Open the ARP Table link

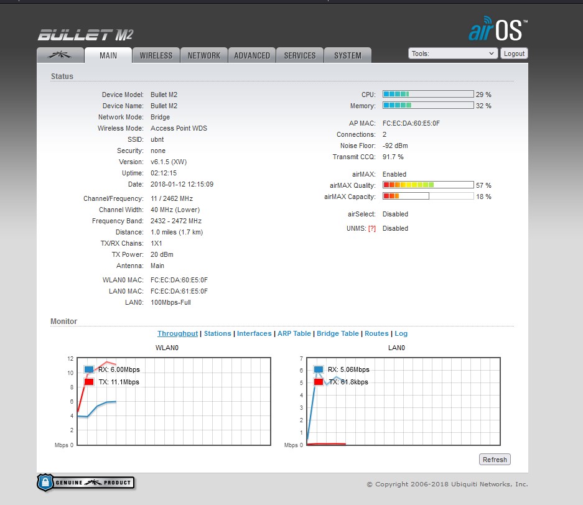tap(294, 334)
